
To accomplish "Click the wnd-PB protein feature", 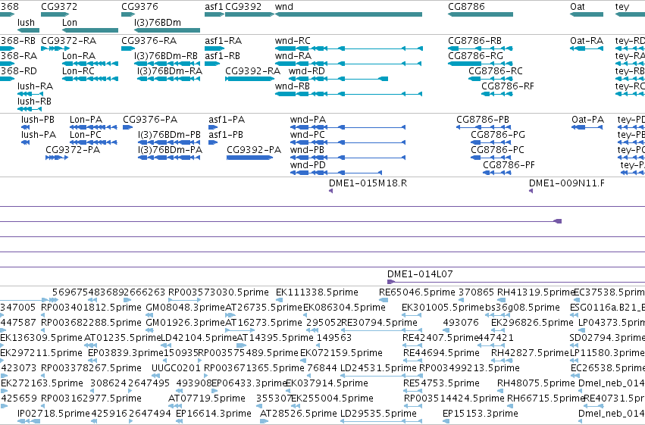I will click(x=348, y=158).
